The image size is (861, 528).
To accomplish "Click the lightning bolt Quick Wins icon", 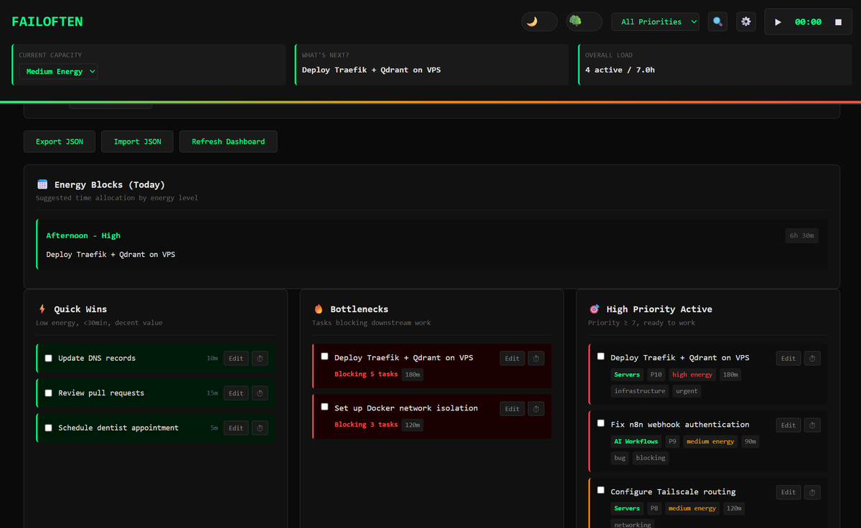I will click(42, 309).
